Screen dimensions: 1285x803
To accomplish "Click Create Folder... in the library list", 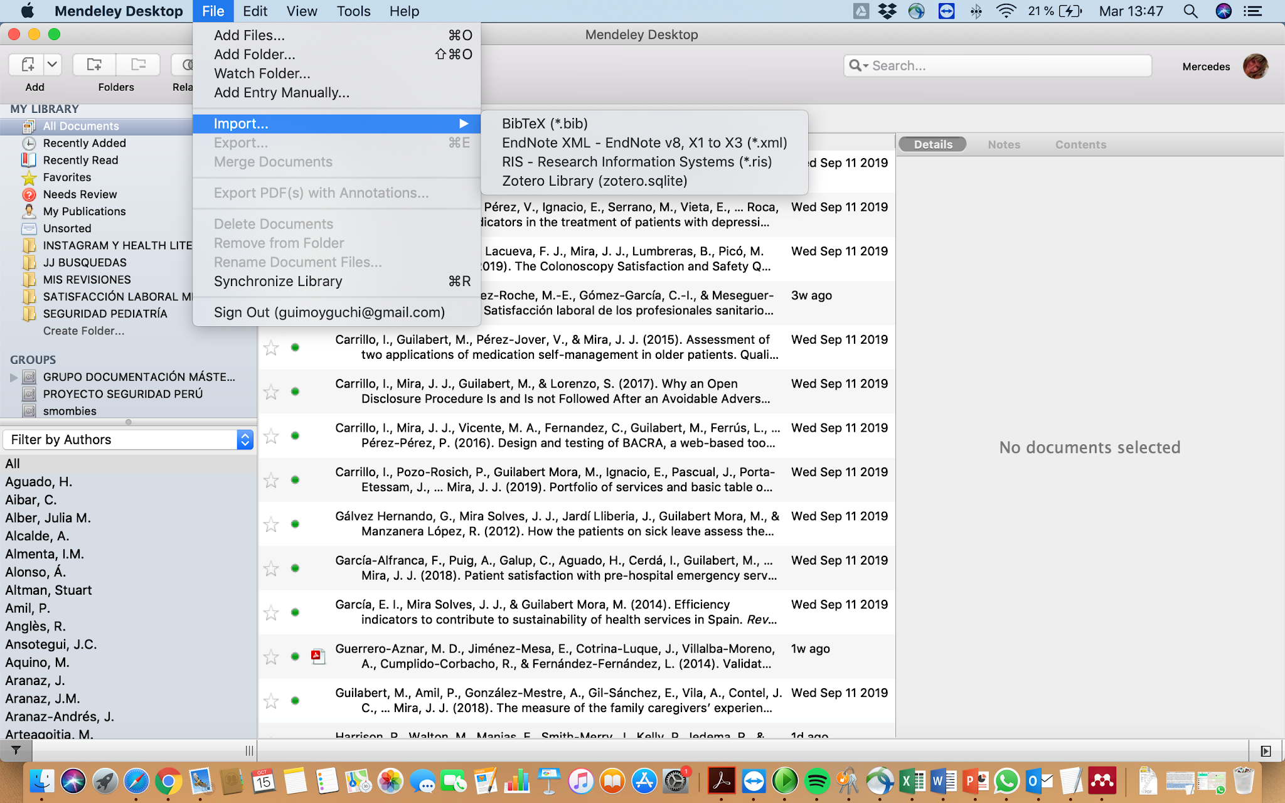I will (x=83, y=331).
